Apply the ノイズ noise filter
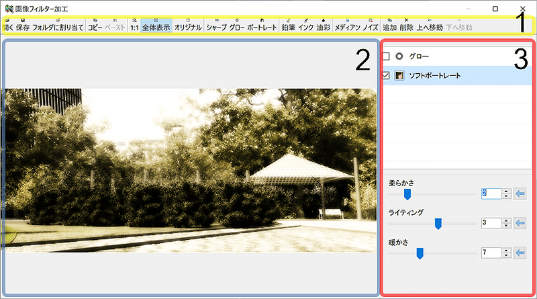537x299 pixels. 371,26
